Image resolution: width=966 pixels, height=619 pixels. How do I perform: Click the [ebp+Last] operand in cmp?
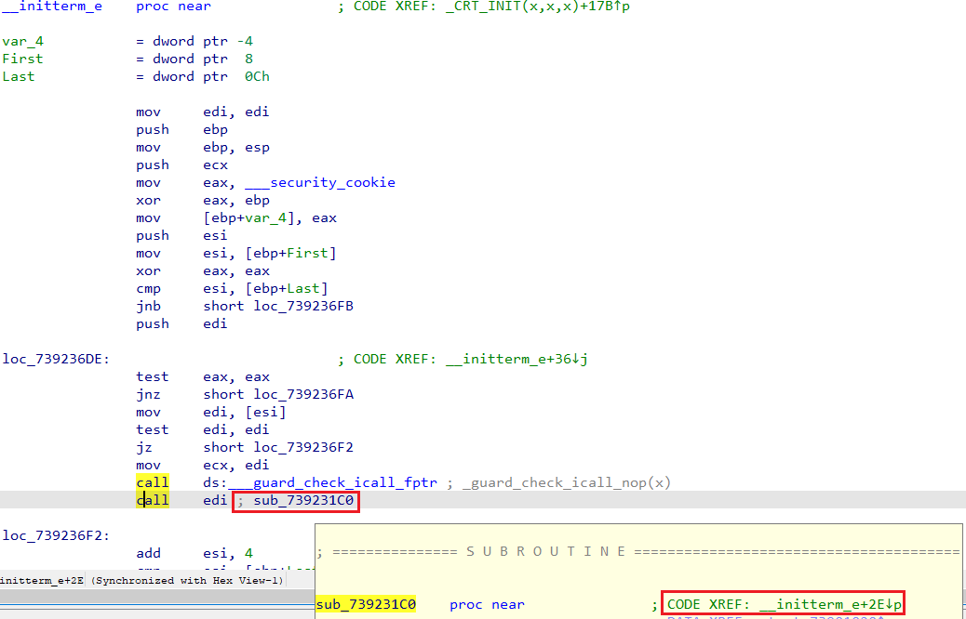click(286, 288)
